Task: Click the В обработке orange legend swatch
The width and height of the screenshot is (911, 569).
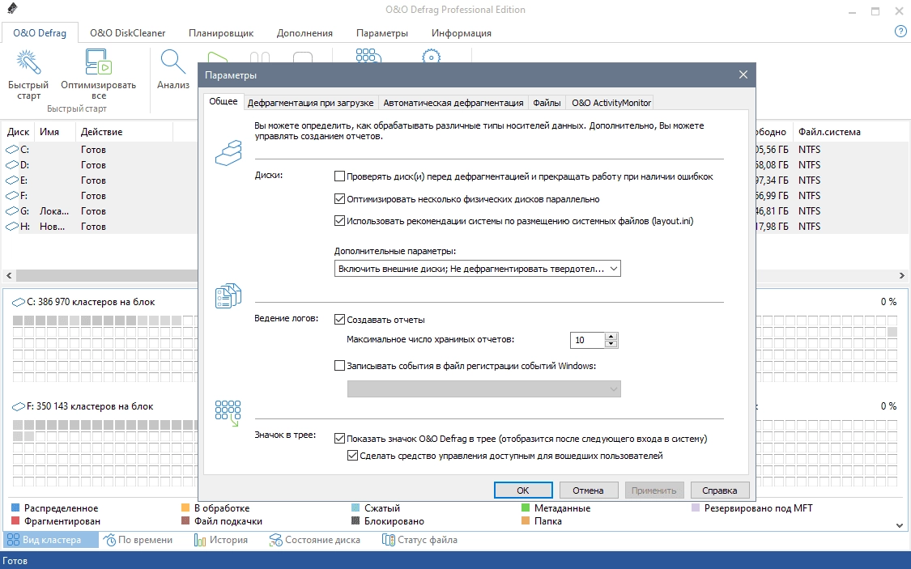Action: click(186, 508)
